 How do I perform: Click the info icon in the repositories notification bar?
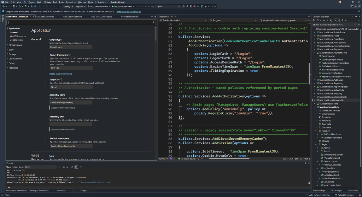tap(3, 11)
